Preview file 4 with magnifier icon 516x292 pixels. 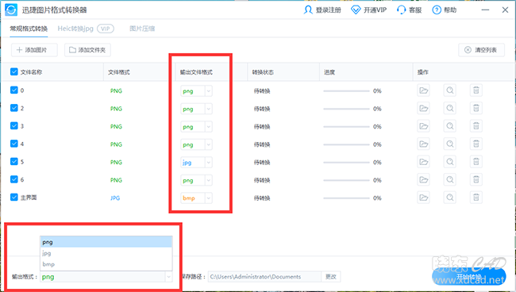[x=450, y=144]
